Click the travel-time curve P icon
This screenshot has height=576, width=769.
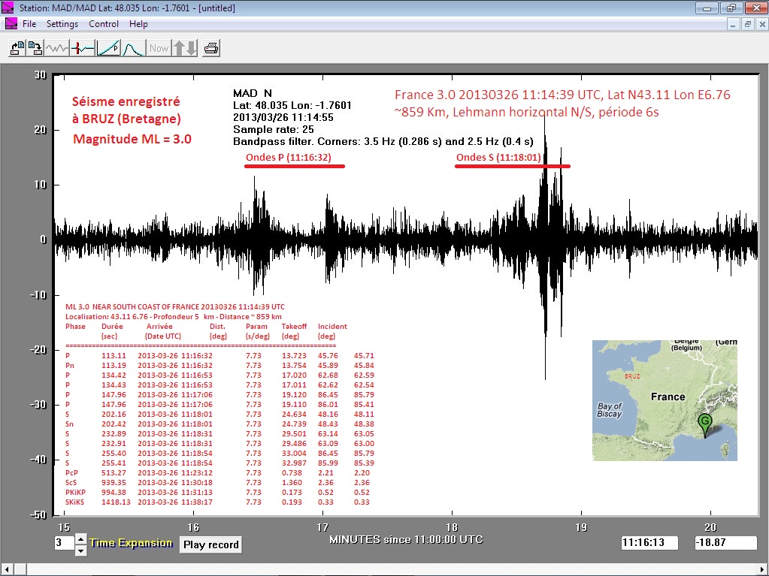pos(108,48)
